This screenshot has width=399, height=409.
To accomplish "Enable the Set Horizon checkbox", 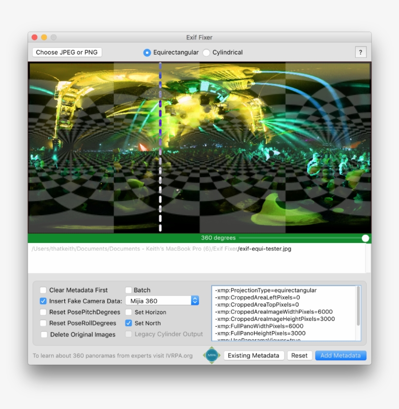I will pyautogui.click(x=128, y=312).
